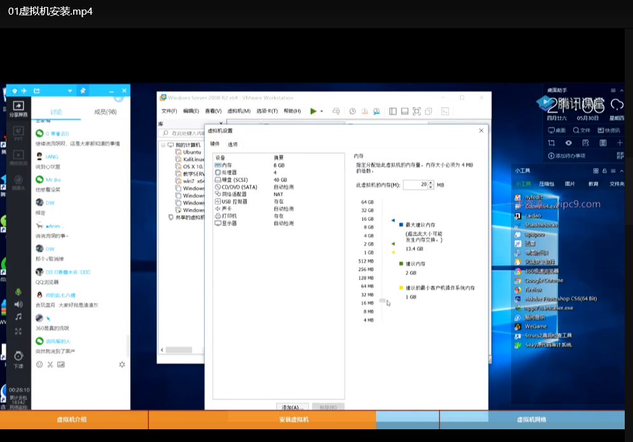Select the Ubuntu VM in the library tree
This screenshot has width=633, height=442.
188,152
